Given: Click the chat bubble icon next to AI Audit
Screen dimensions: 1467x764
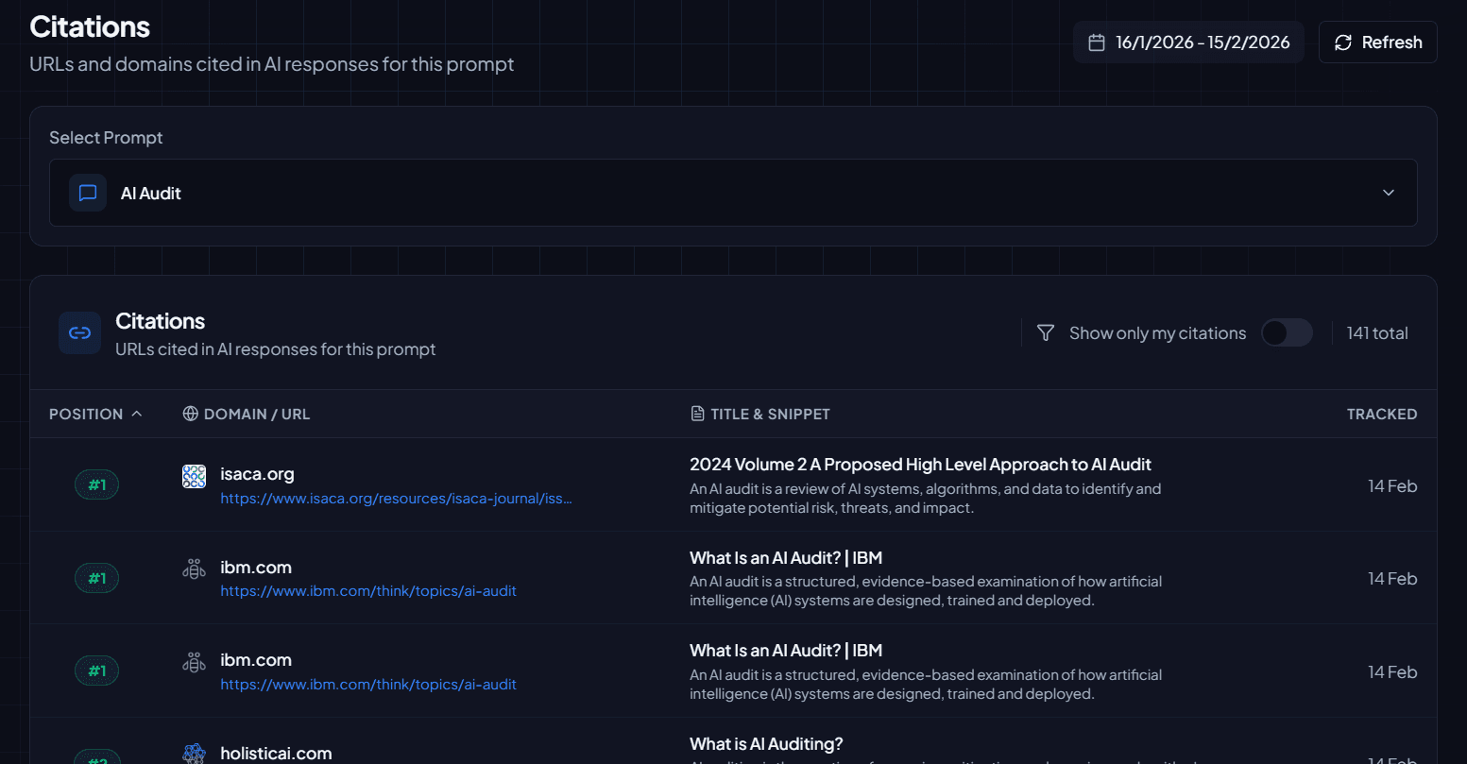Looking at the screenshot, I should (x=87, y=193).
